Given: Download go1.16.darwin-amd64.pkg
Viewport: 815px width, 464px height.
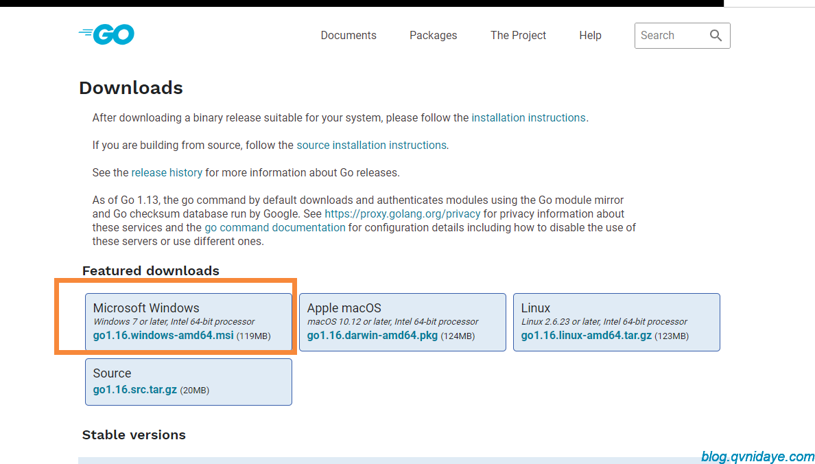Looking at the screenshot, I should (x=372, y=336).
